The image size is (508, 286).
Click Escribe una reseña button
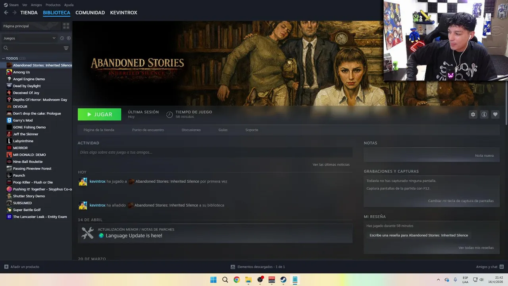pyautogui.click(x=419, y=235)
